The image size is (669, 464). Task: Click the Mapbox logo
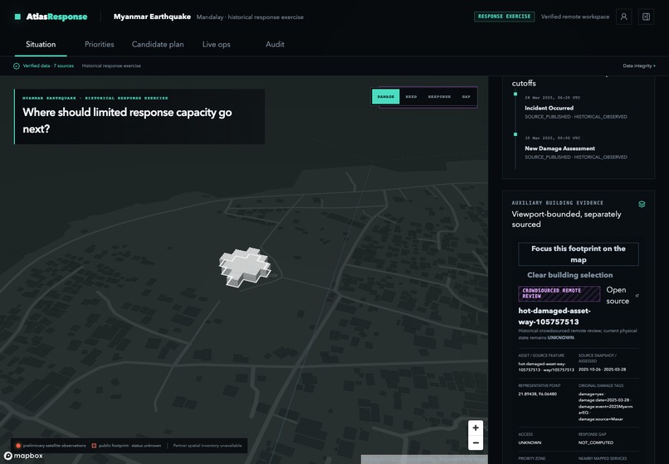click(x=23, y=456)
